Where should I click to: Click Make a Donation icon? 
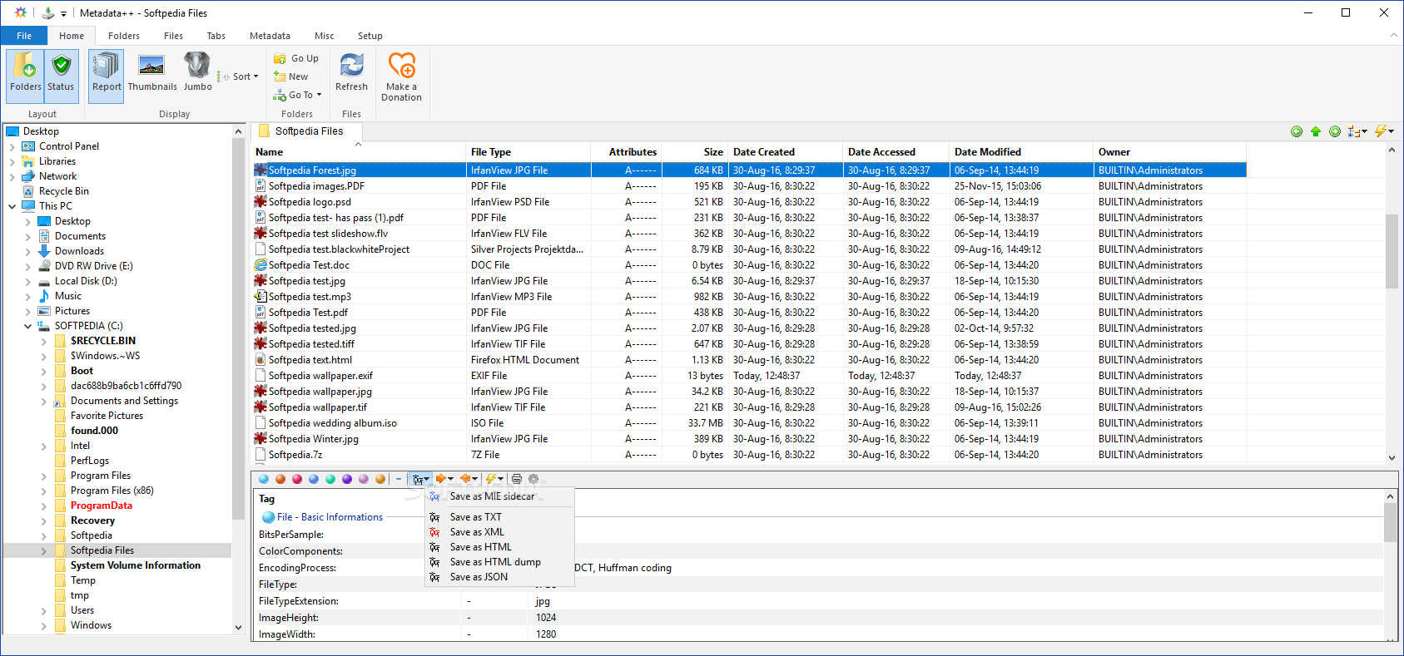401,76
